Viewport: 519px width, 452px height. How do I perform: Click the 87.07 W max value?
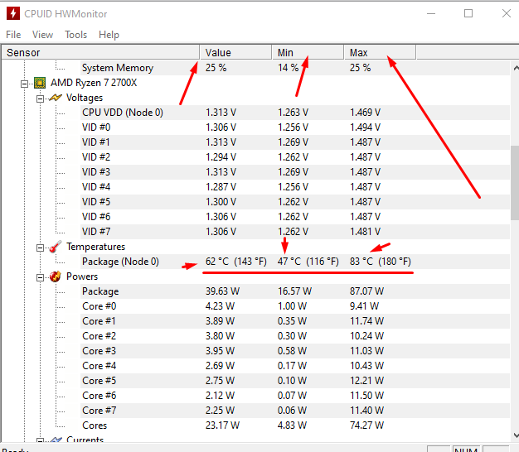click(366, 291)
